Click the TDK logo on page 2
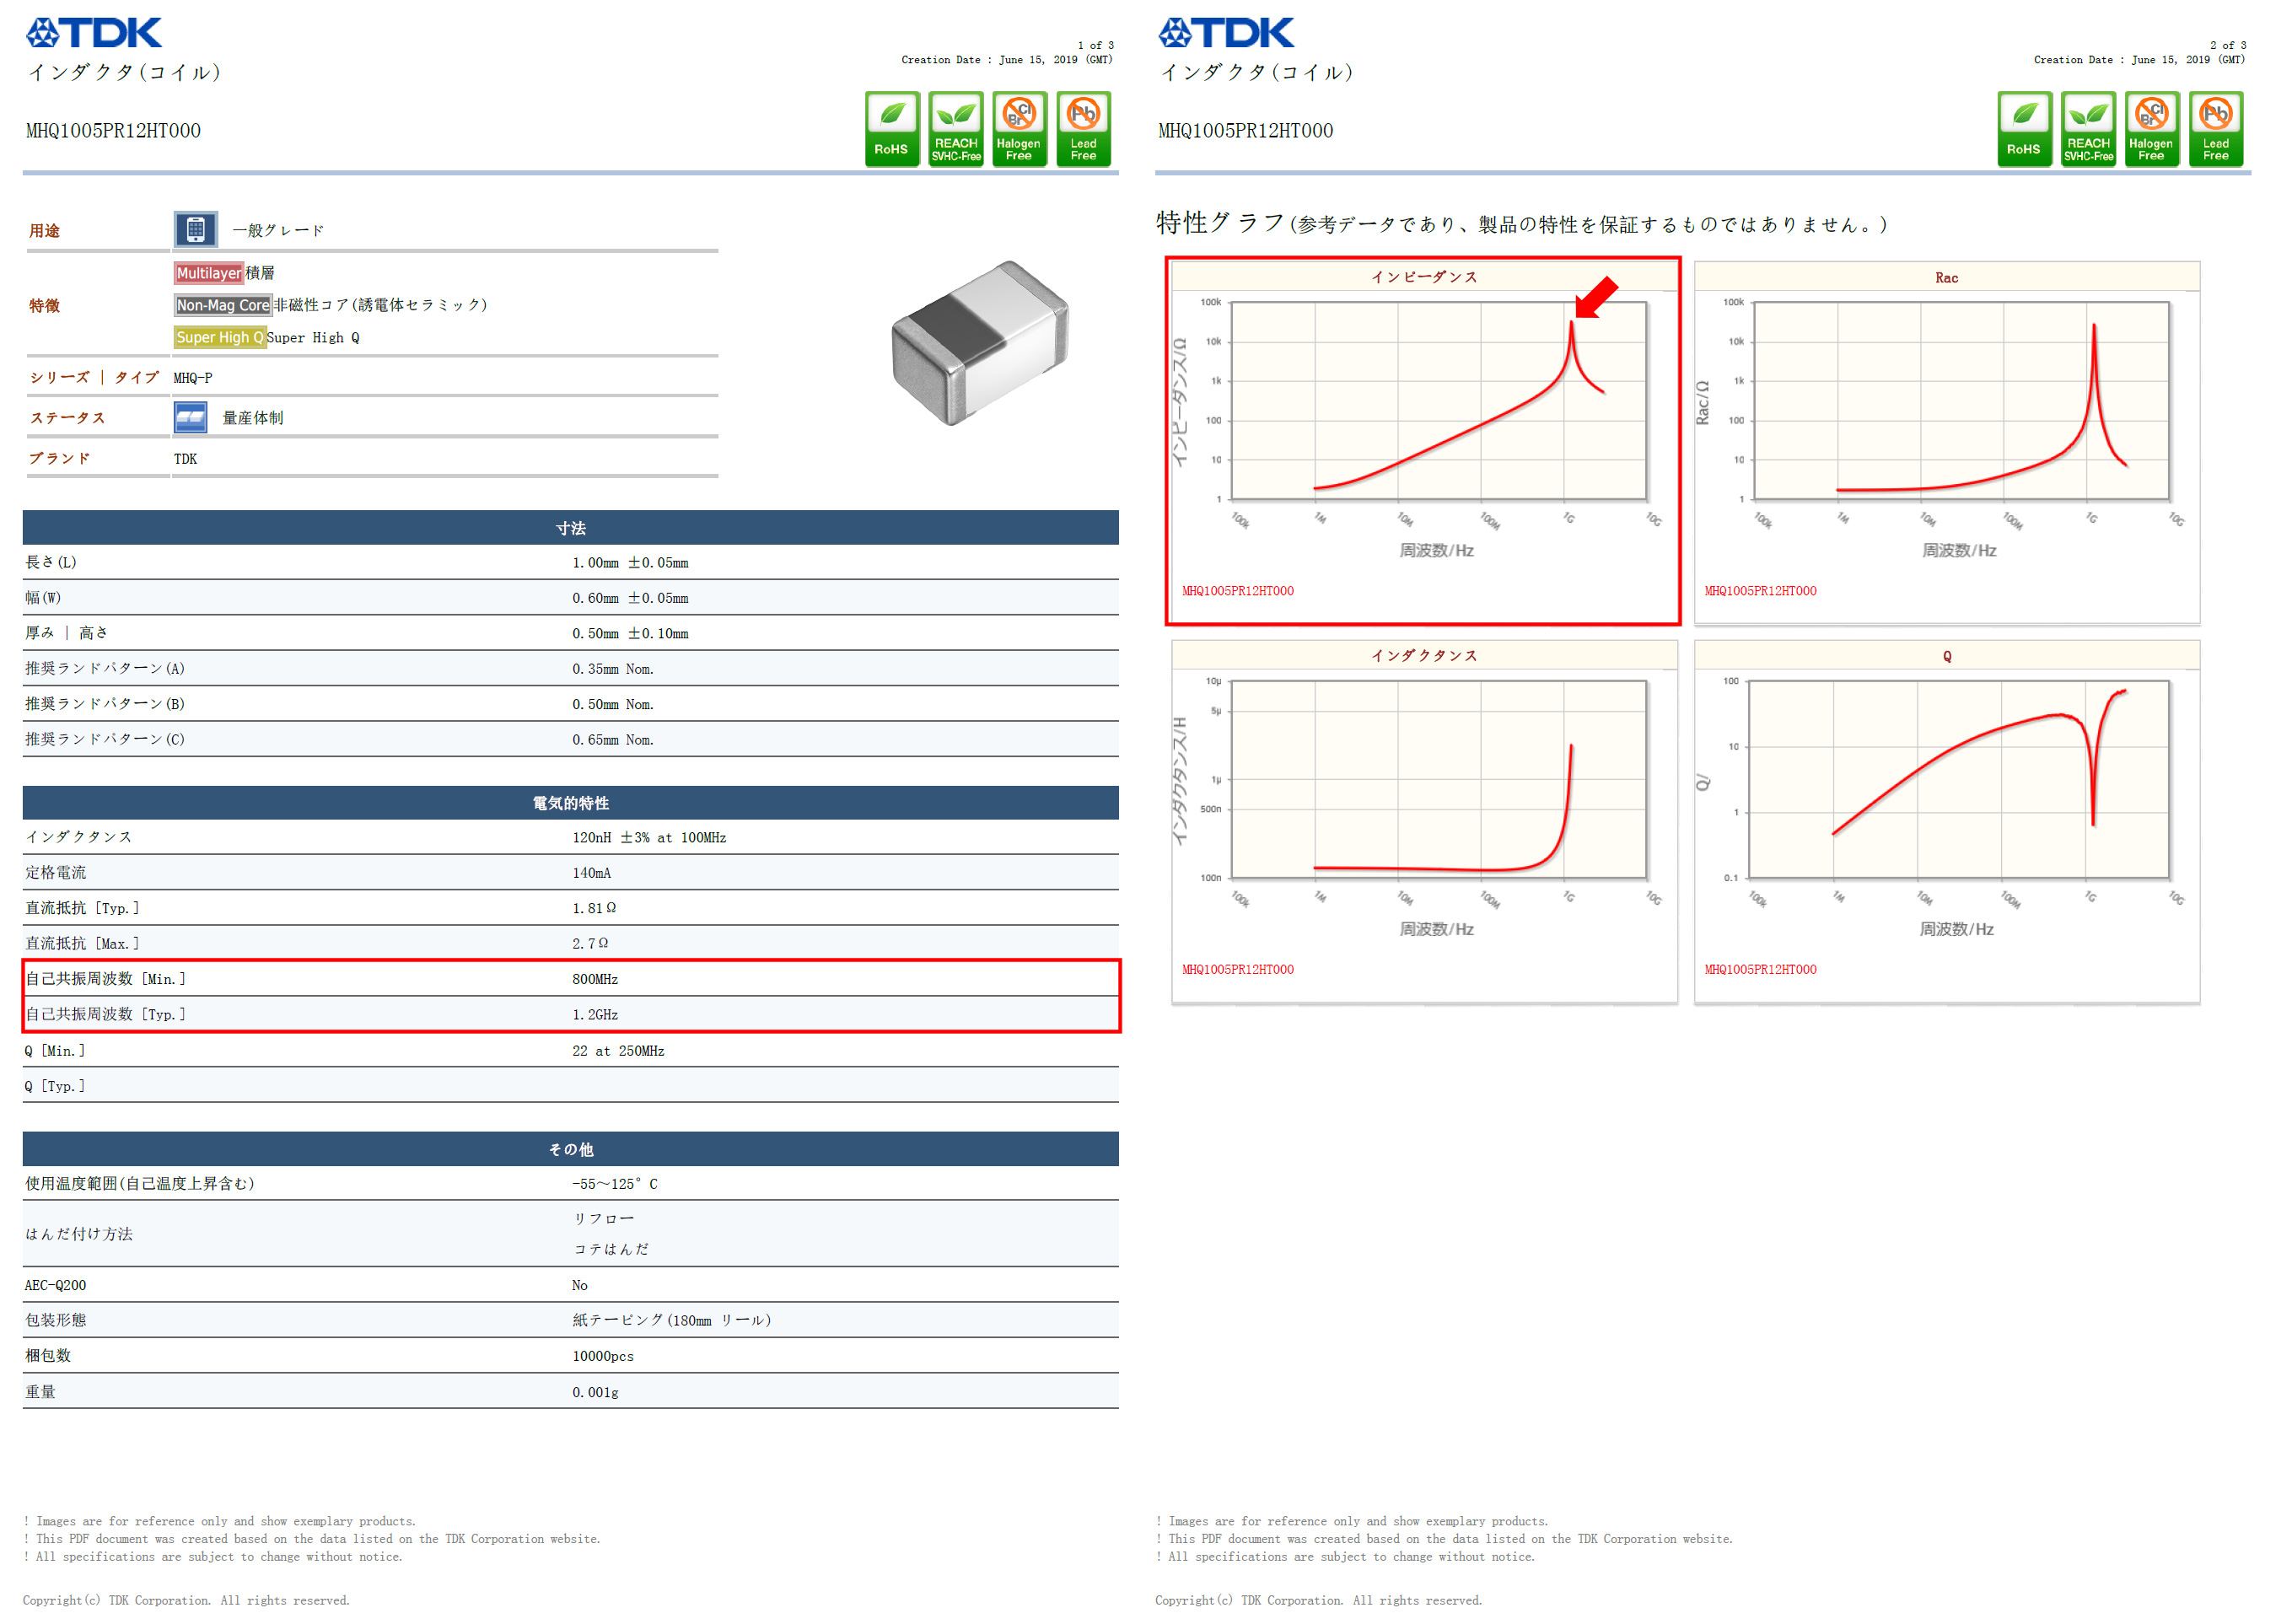 (1226, 33)
